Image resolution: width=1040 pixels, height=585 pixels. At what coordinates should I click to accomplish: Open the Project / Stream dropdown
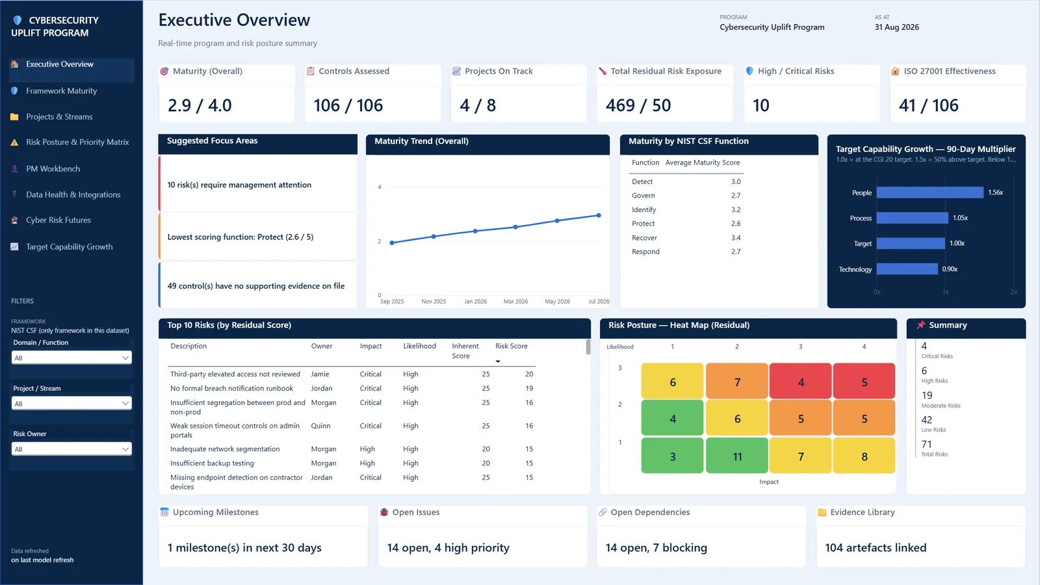pyautogui.click(x=71, y=404)
